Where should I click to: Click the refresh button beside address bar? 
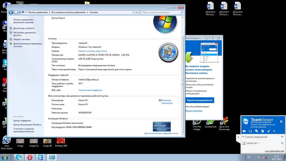(x=137, y=12)
